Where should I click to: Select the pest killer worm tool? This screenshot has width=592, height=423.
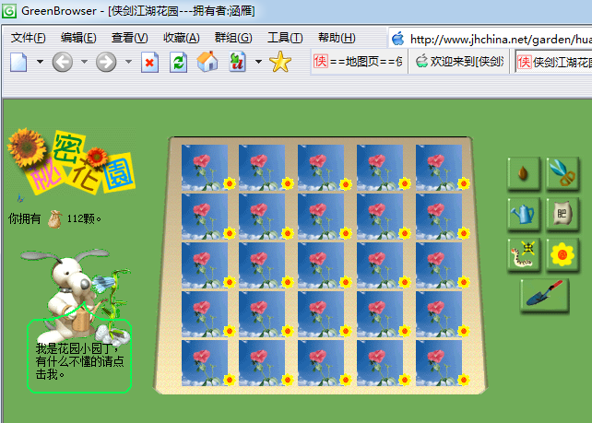523,254
